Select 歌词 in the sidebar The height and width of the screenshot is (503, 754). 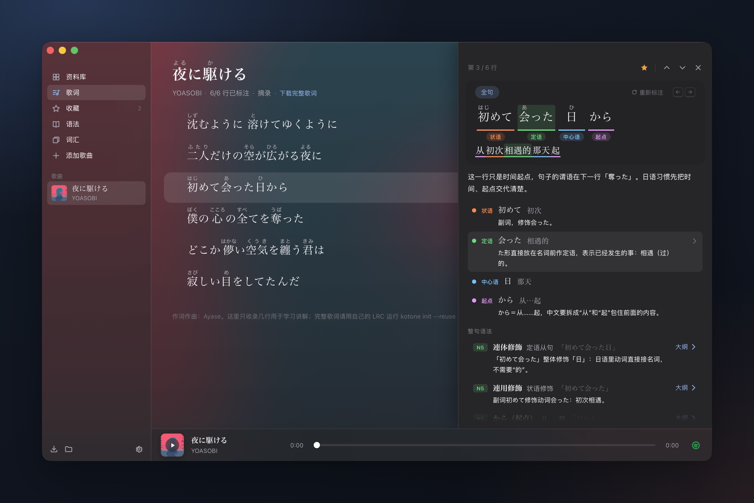[96, 93]
